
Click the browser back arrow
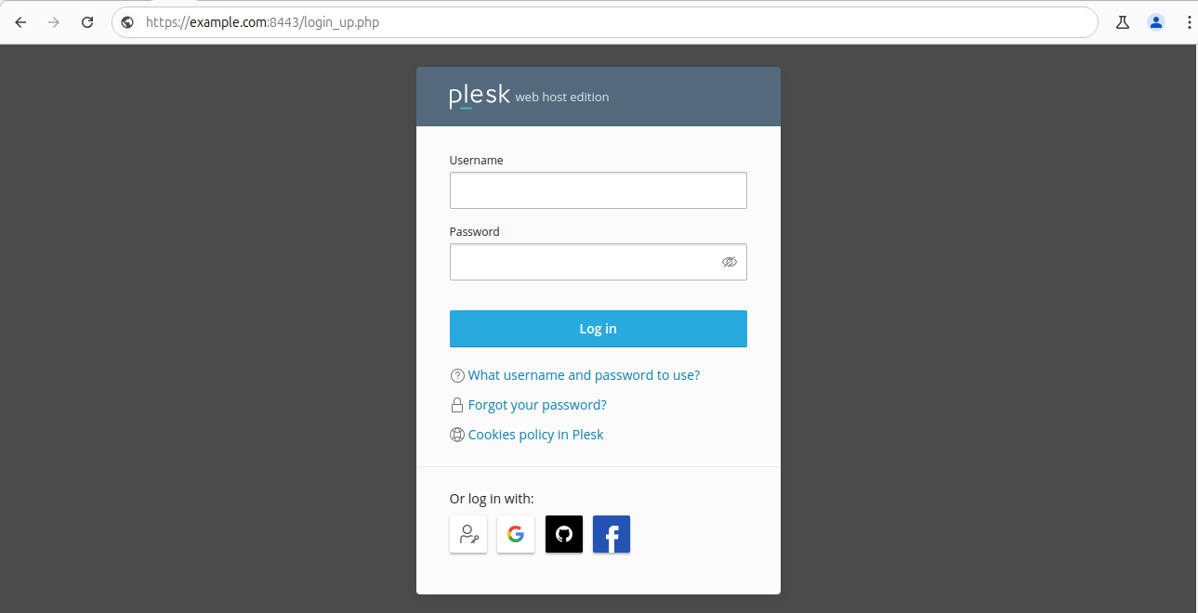[20, 22]
